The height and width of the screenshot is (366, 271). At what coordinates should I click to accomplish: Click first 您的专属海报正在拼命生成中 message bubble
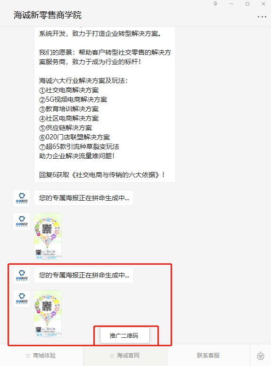click(x=84, y=198)
